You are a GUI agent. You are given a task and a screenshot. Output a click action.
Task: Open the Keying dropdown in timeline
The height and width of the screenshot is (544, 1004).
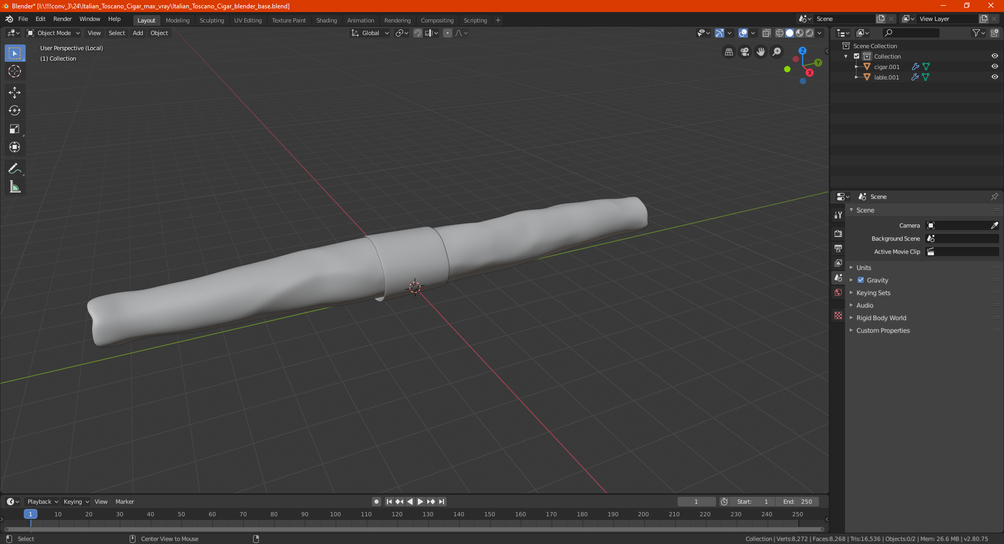(x=76, y=502)
